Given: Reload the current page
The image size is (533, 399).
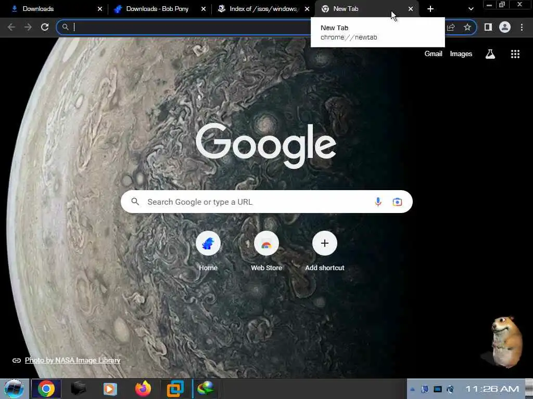Looking at the screenshot, I should (45, 27).
